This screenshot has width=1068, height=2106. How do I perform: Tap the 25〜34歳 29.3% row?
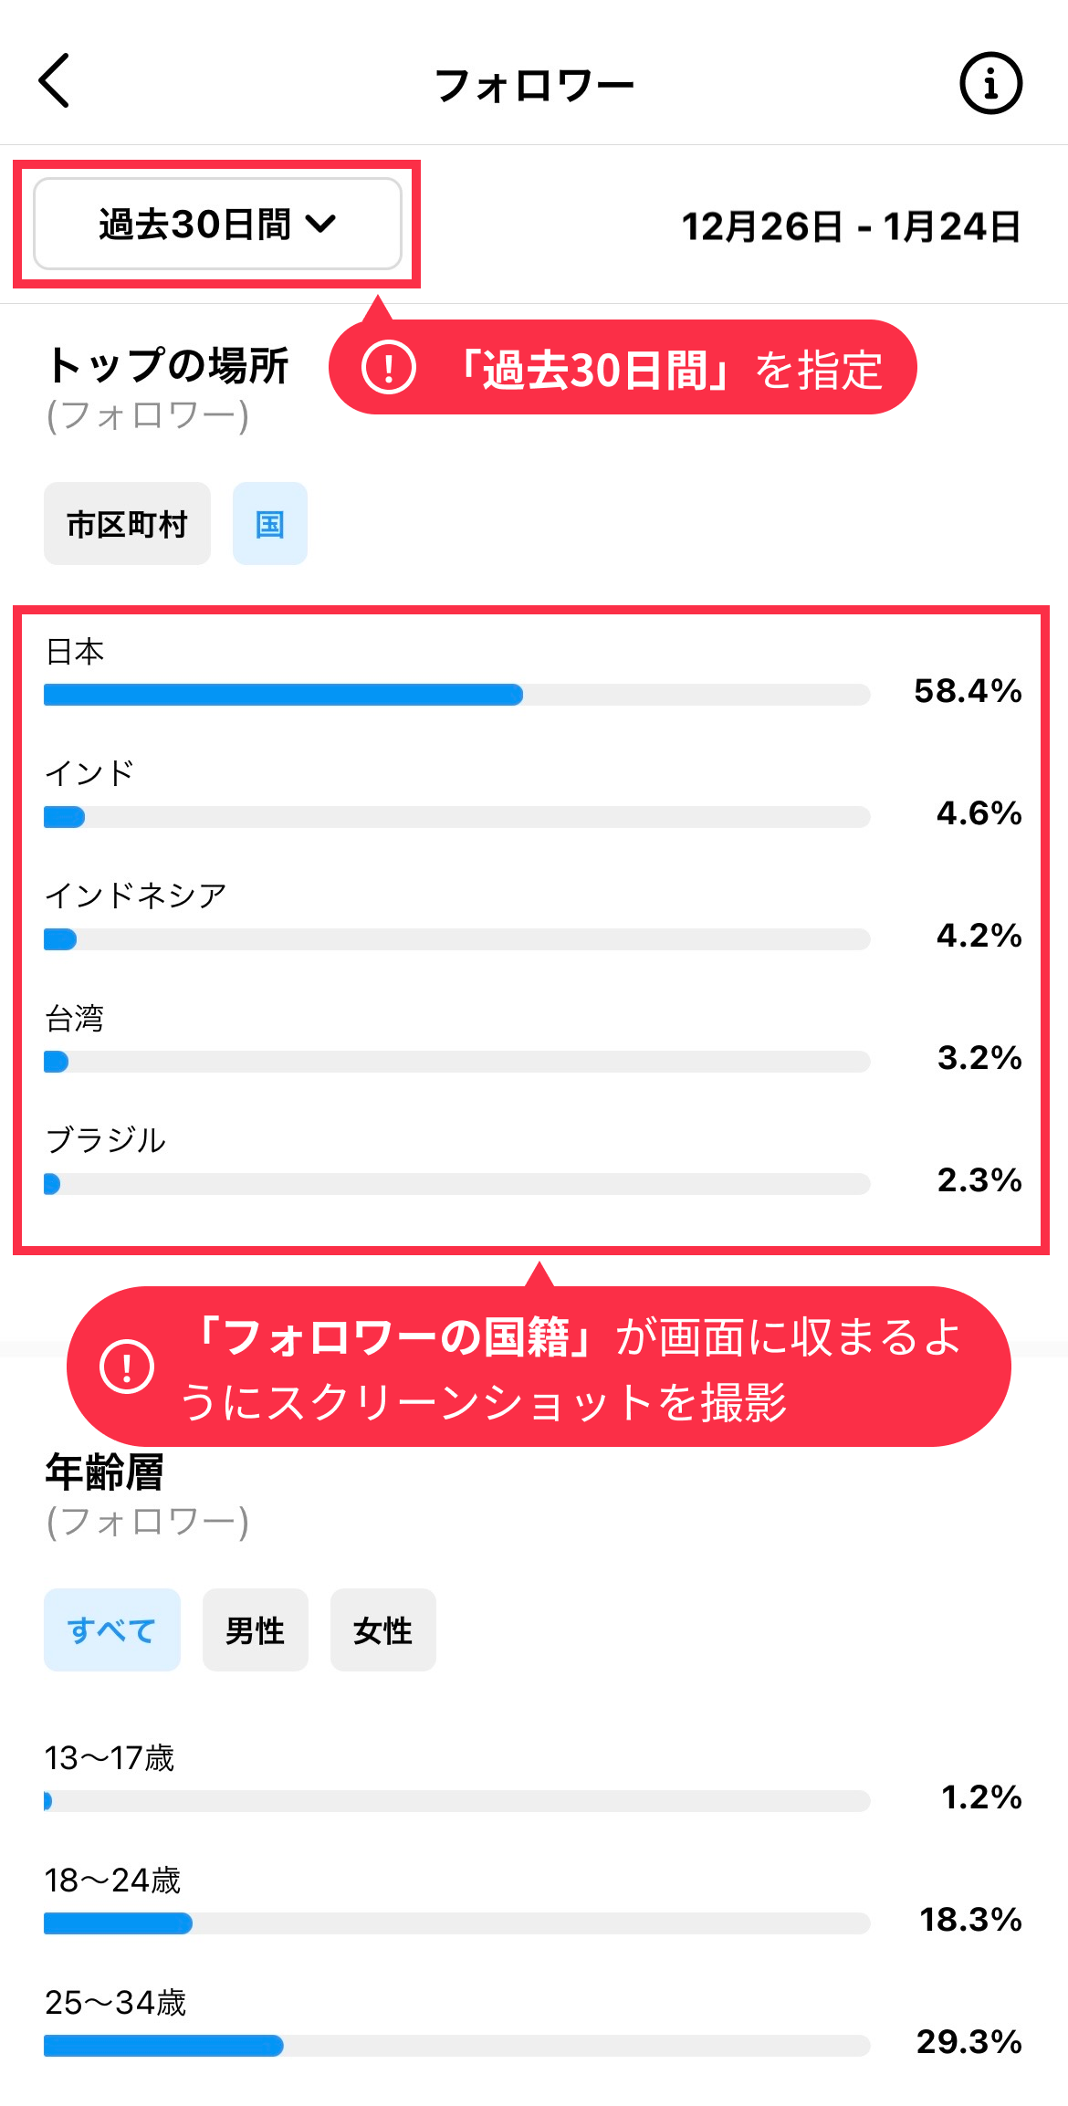click(534, 2024)
